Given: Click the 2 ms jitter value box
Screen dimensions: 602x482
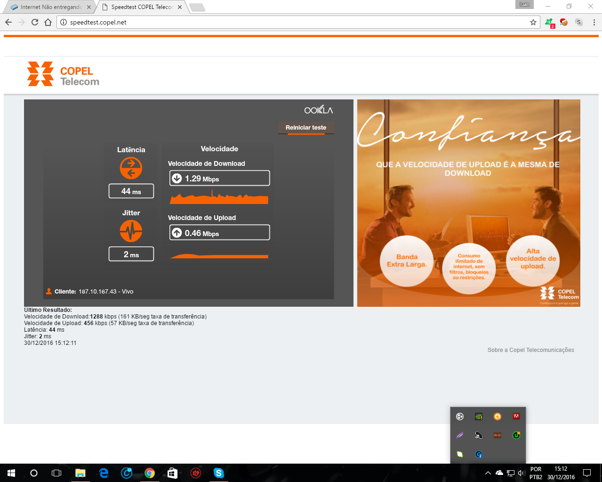Looking at the screenshot, I should click(x=131, y=254).
